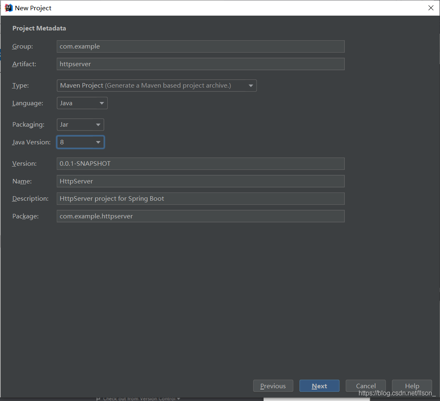Click the Project Metadata heading
This screenshot has width=440, height=401.
coord(39,28)
